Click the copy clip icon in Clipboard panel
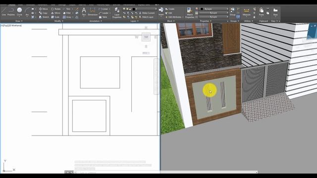The image size is (317, 178). 267,13
